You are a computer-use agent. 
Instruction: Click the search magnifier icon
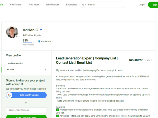point(83,5)
